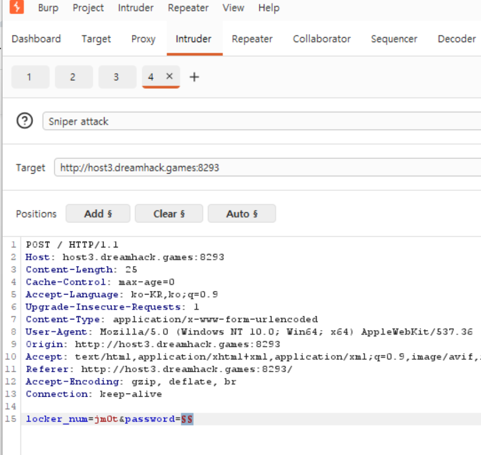Click the Burp Suite logo icon

[17, 7]
